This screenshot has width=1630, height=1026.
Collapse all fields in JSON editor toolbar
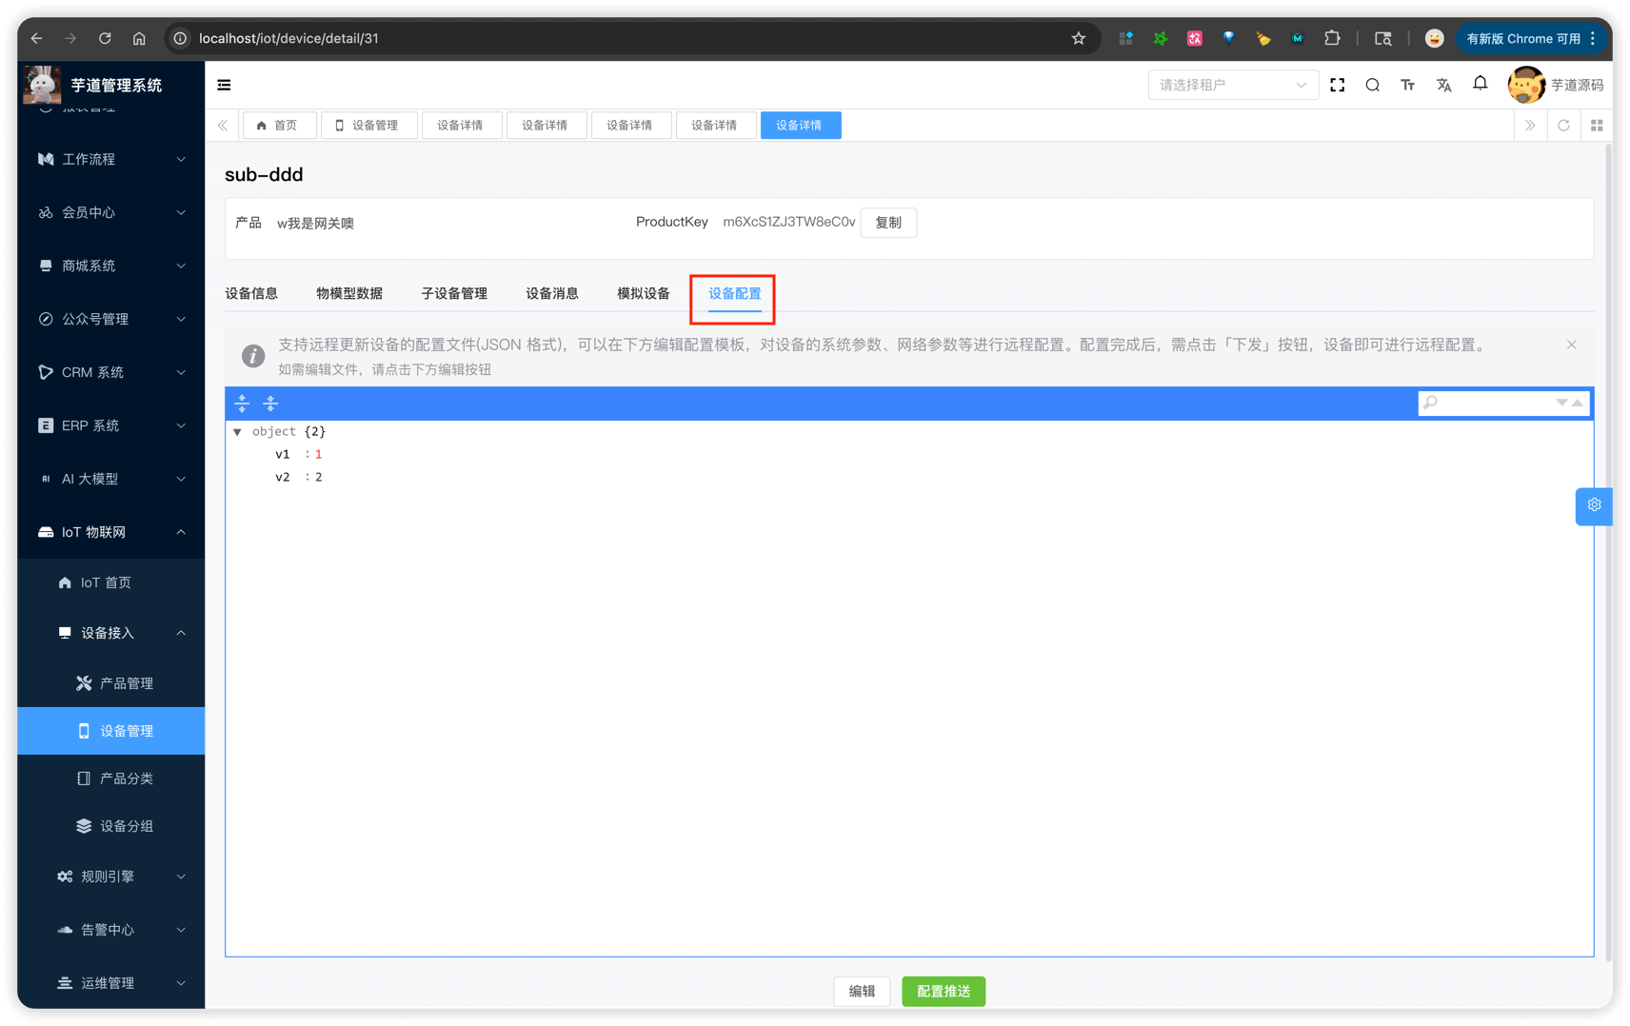point(270,404)
